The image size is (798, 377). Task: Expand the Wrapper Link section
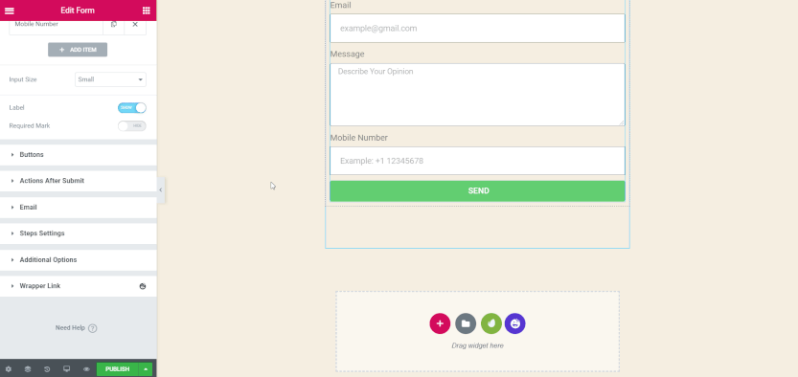click(79, 286)
